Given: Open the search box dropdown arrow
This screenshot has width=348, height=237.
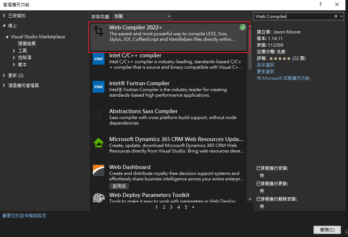Looking at the screenshot, I should point(341,16).
